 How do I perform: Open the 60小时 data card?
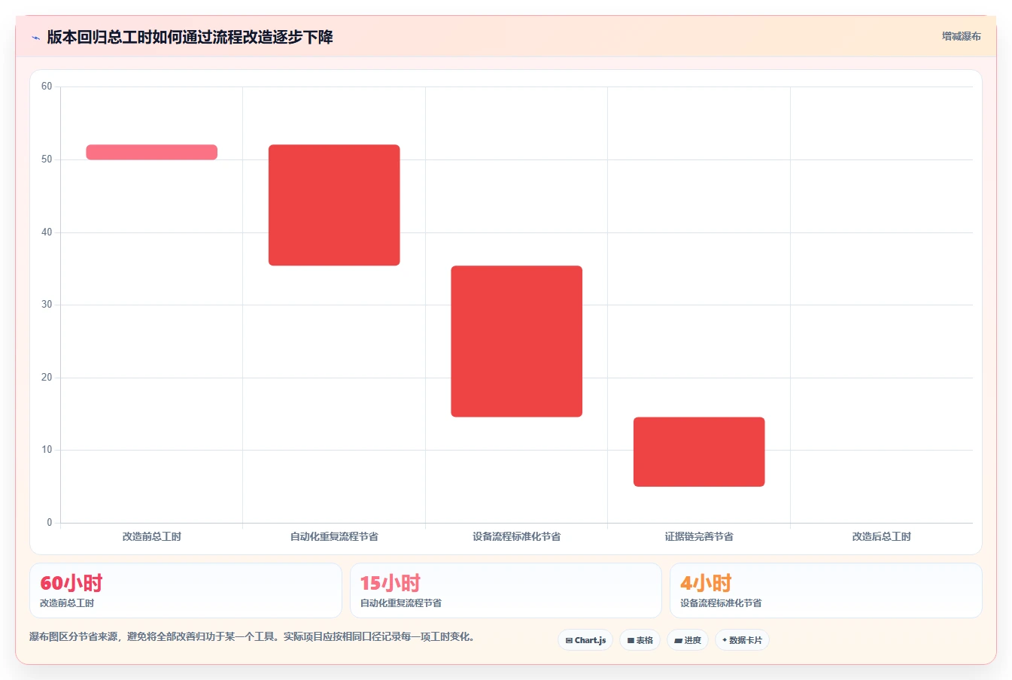(186, 590)
